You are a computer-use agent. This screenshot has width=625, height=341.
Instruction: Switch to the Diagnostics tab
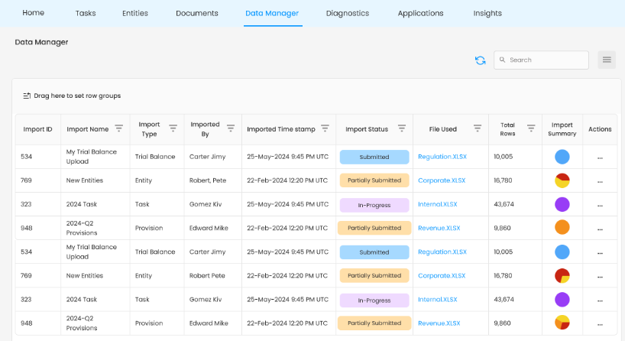[348, 13]
